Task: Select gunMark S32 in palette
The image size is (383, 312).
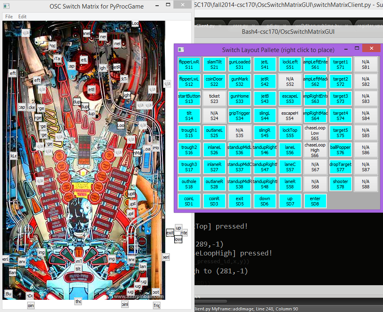Action: pyautogui.click(x=240, y=81)
